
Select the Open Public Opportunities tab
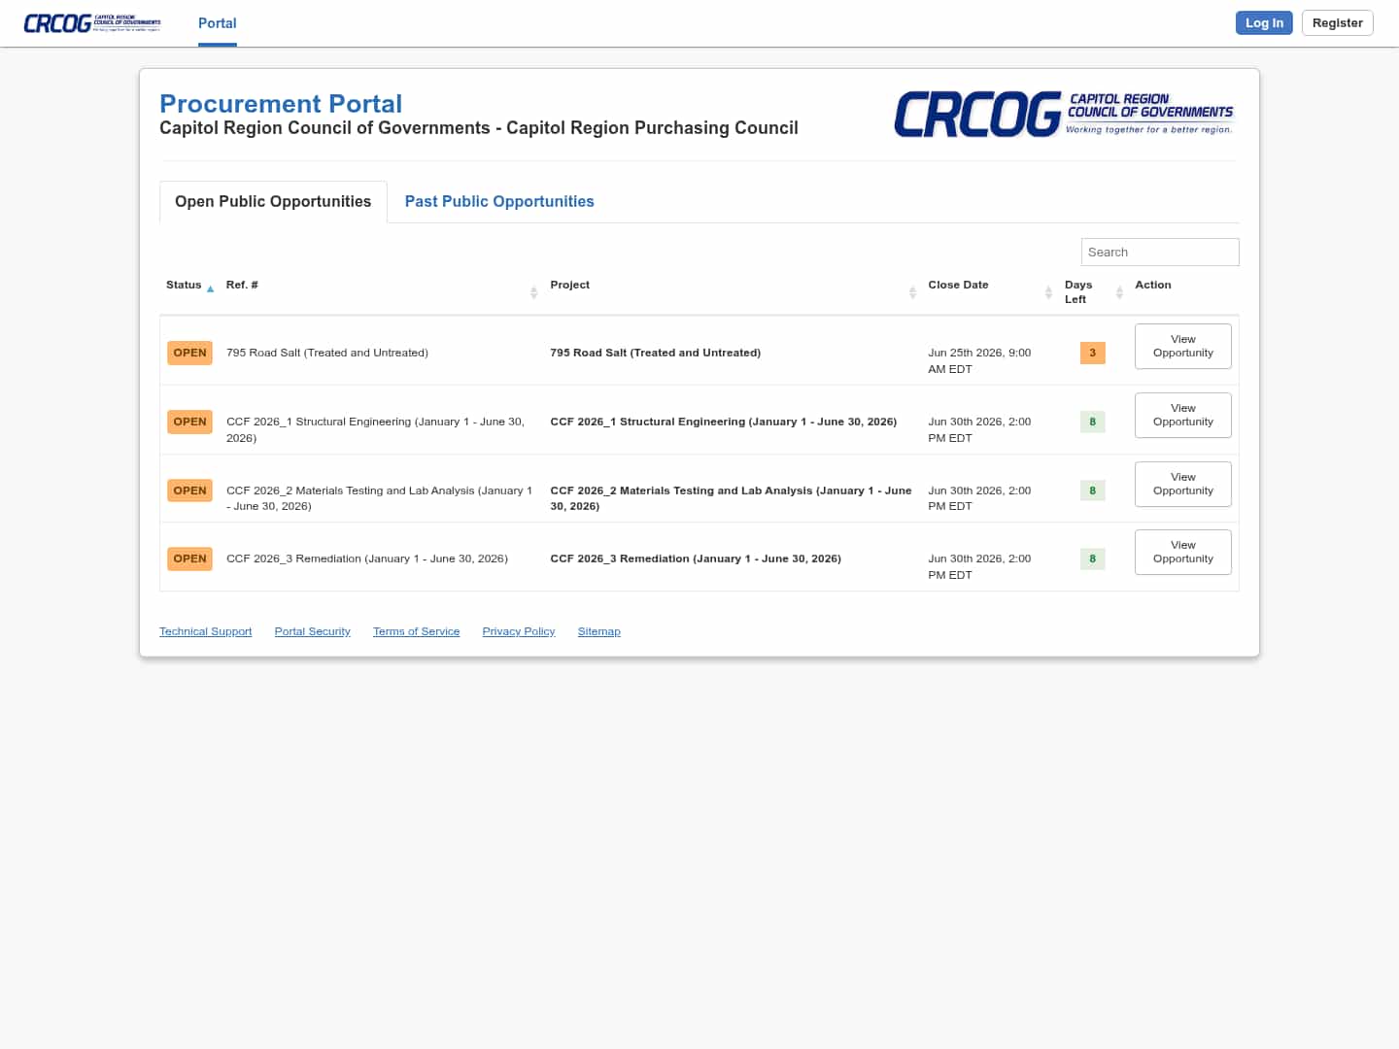273,201
